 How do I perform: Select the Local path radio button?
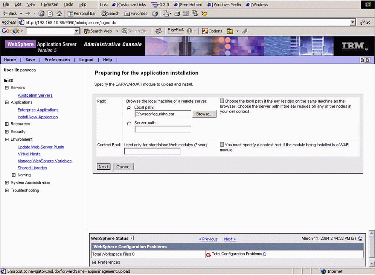click(x=129, y=108)
